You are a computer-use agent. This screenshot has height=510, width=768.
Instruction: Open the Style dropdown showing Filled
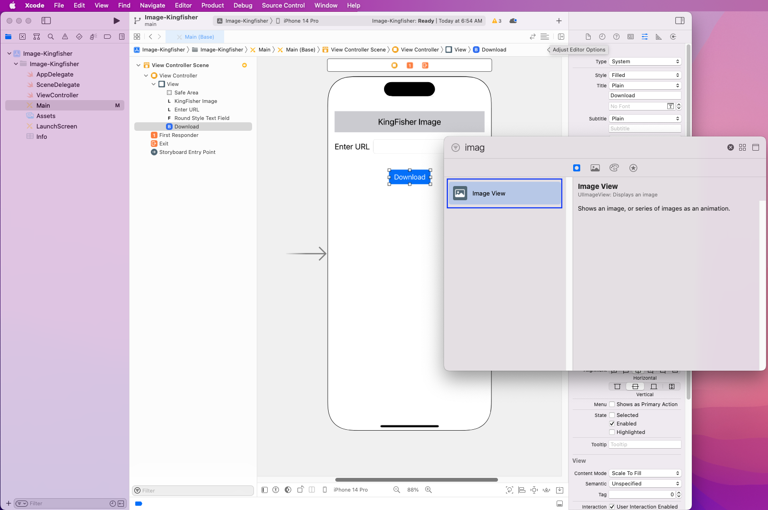pyautogui.click(x=645, y=75)
